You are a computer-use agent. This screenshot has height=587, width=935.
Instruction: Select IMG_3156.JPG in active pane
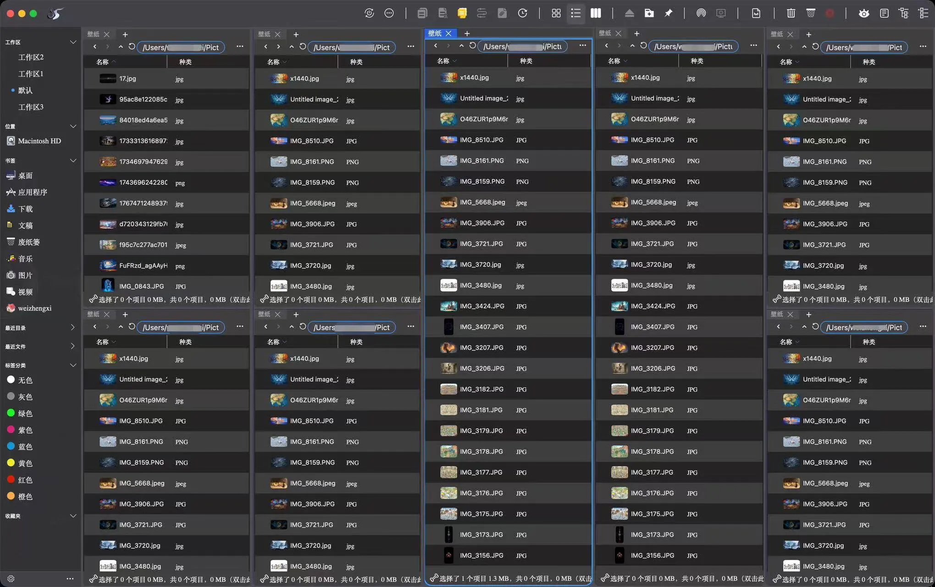pyautogui.click(x=508, y=555)
